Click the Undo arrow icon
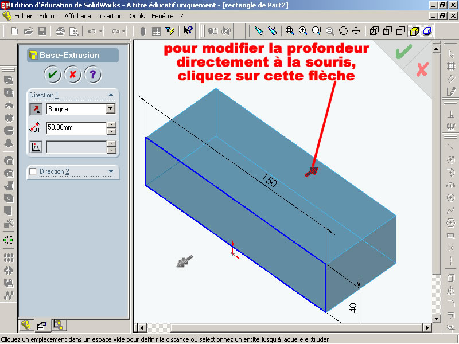The width and height of the screenshot is (459, 344). [x=92, y=31]
